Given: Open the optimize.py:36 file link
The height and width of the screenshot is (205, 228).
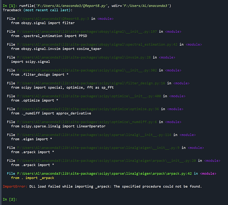Looking at the screenshot, I should tap(88, 109).
